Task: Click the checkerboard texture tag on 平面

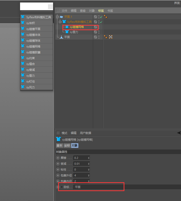Action: 111,37
